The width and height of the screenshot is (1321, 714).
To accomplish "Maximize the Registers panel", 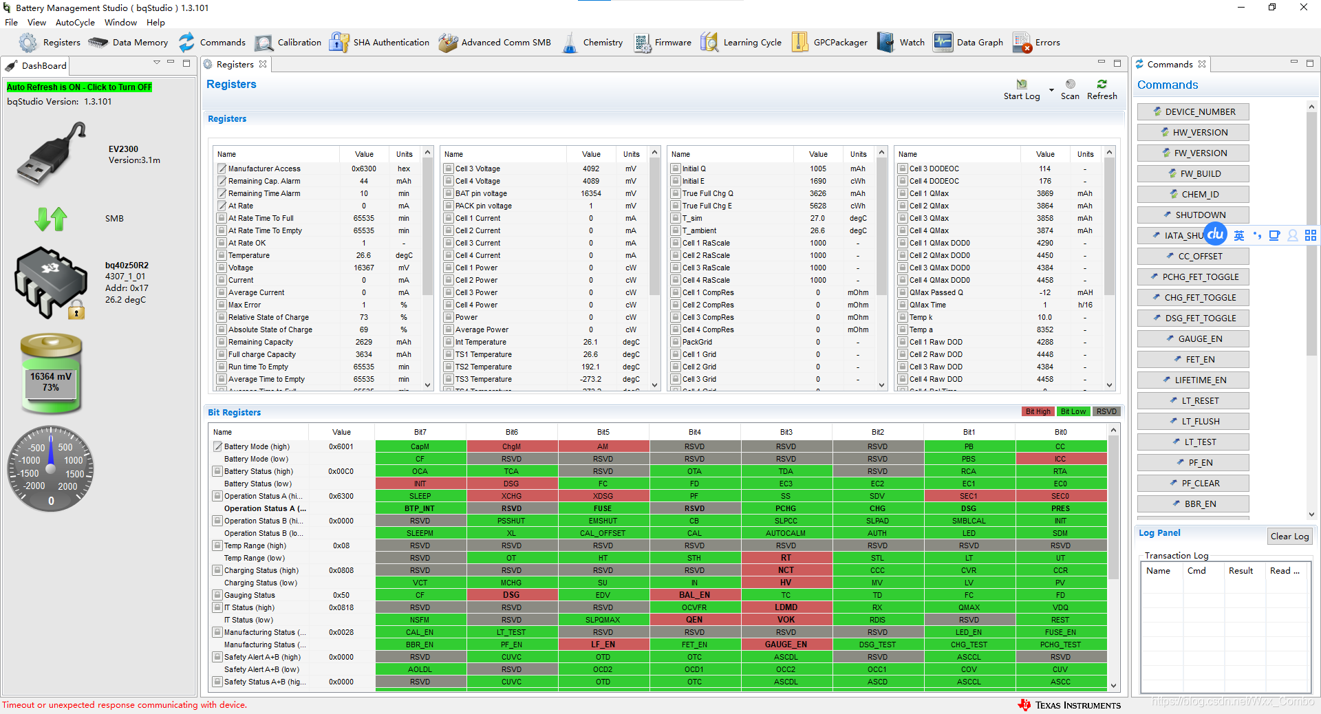I will pos(1117,63).
